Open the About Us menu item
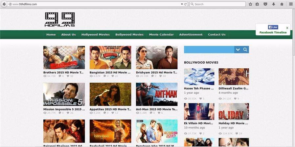295x147 pixels. coord(68,35)
